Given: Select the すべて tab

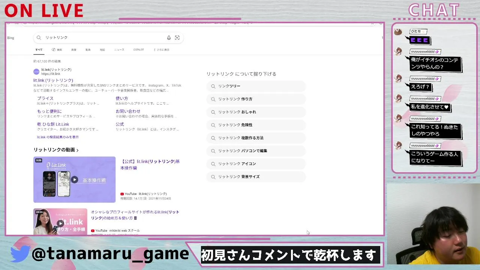Looking at the screenshot, I should 39,49.
